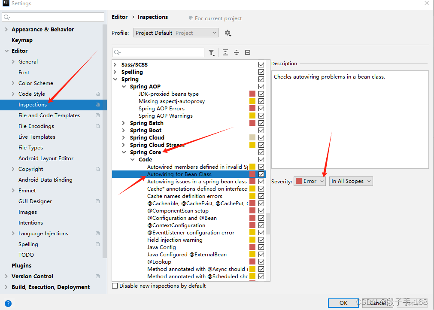Open the profile gear settings icon
434x310 pixels.
pyautogui.click(x=228, y=33)
